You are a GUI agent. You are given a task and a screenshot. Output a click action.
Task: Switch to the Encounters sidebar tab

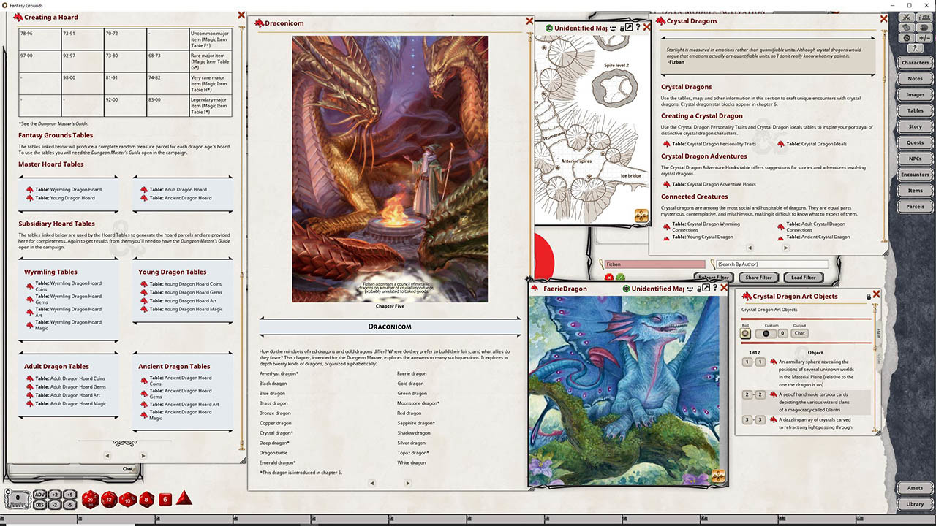pyautogui.click(x=914, y=174)
